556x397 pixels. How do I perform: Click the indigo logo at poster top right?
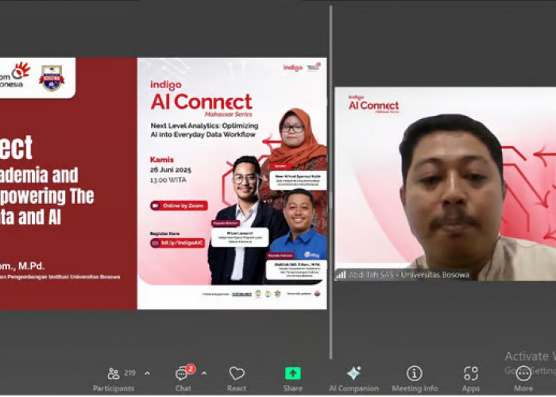[293, 67]
